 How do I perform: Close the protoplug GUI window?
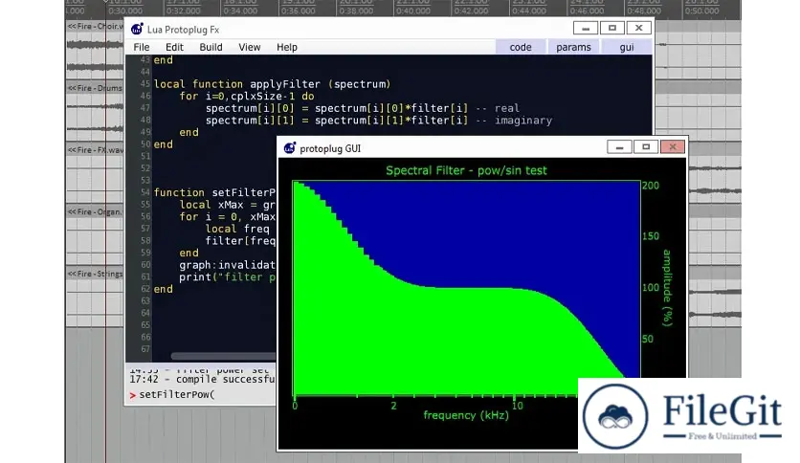pos(673,147)
